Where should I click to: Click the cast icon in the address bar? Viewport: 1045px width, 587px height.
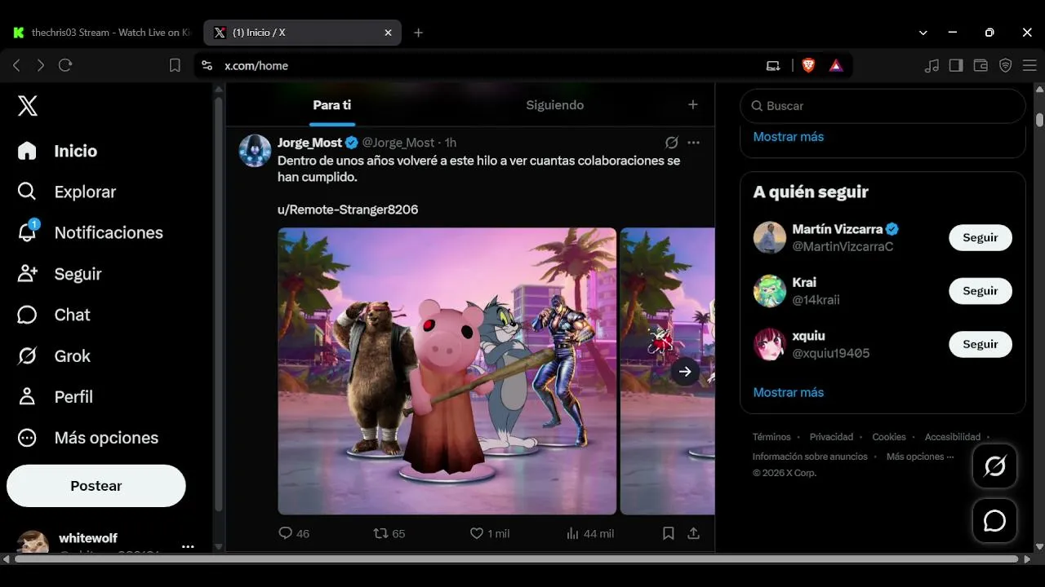coord(773,65)
